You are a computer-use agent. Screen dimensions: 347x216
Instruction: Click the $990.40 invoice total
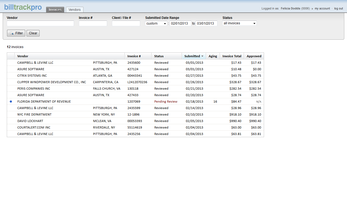tap(235, 121)
